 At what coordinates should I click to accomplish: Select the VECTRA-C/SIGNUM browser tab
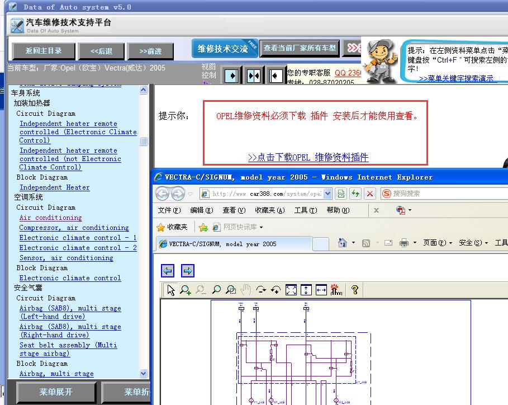tap(234, 244)
